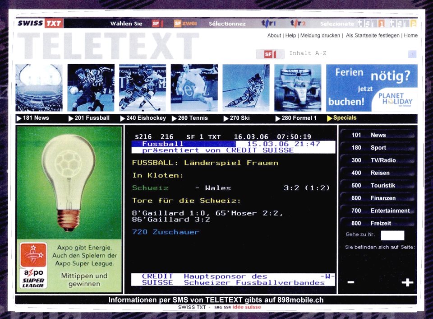Open the ice hockey thumbnail

tap(143, 88)
